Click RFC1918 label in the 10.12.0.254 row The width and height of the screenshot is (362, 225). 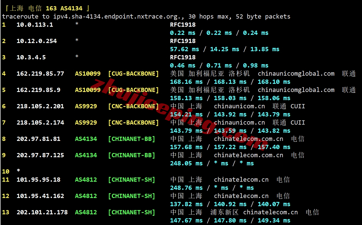tap(183, 41)
